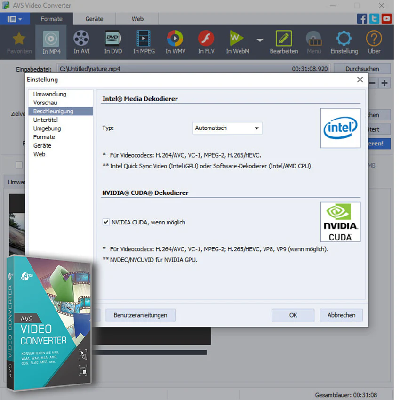Open the Bearbeiten edit tool
400x400 pixels.
[284, 42]
